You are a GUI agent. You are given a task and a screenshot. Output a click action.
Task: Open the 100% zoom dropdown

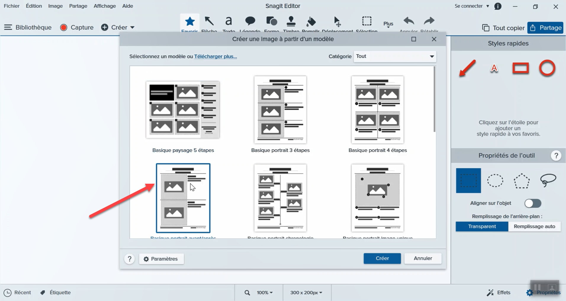pyautogui.click(x=265, y=293)
